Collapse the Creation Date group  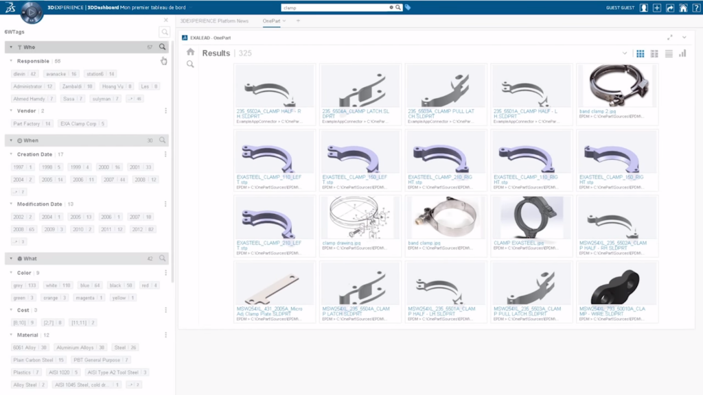pyautogui.click(x=11, y=154)
